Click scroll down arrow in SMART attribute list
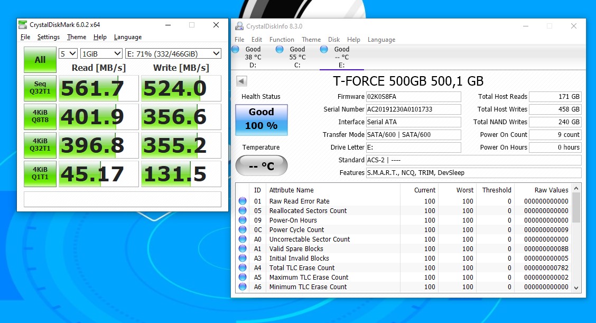Screen dimensions: 596x323 point(576,288)
